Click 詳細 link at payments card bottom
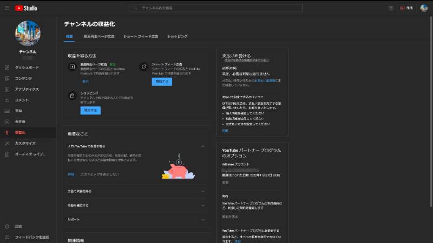 225,131
